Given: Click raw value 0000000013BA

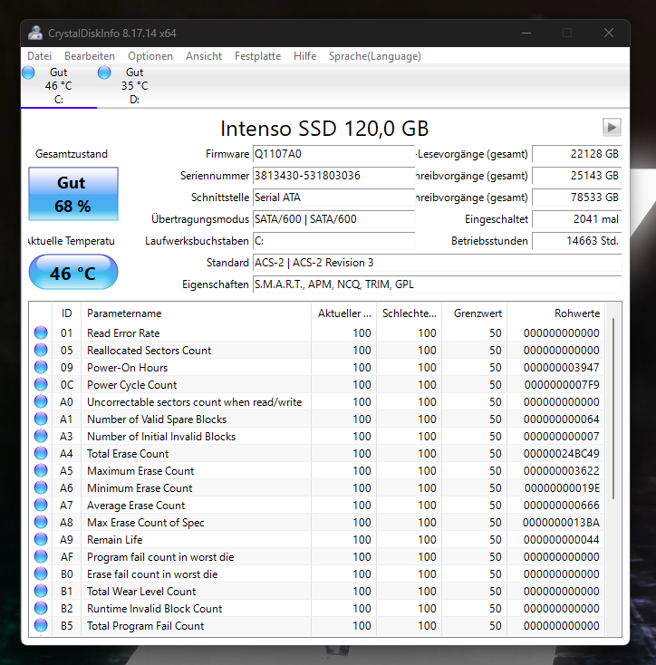Looking at the screenshot, I should tap(562, 523).
